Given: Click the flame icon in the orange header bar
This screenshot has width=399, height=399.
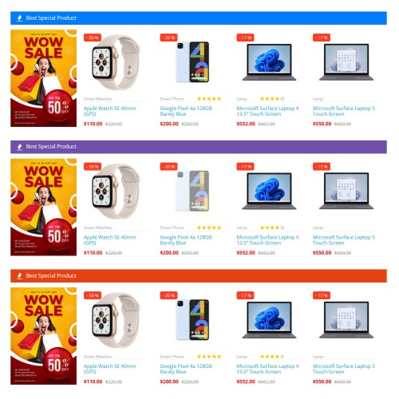Looking at the screenshot, I should point(19,276).
